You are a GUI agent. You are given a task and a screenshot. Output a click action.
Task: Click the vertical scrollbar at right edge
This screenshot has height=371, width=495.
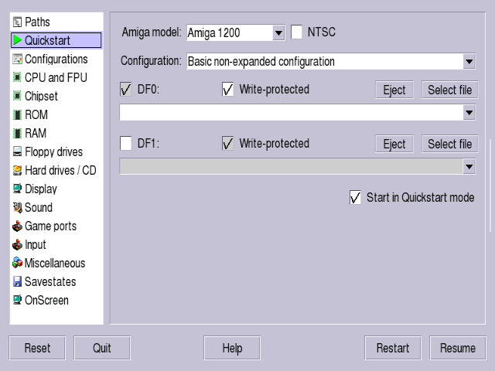[x=490, y=185]
